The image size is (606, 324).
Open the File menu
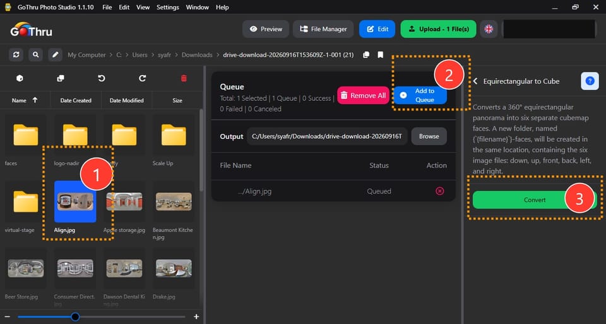tap(107, 8)
